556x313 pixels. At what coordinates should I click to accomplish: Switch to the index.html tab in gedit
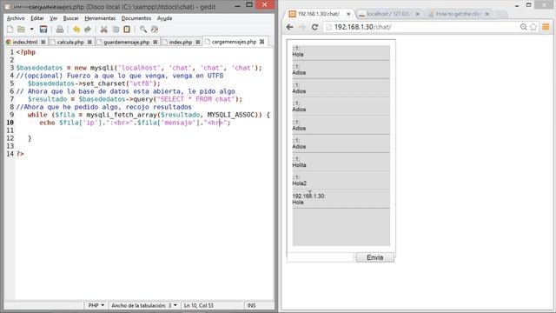tap(25, 42)
